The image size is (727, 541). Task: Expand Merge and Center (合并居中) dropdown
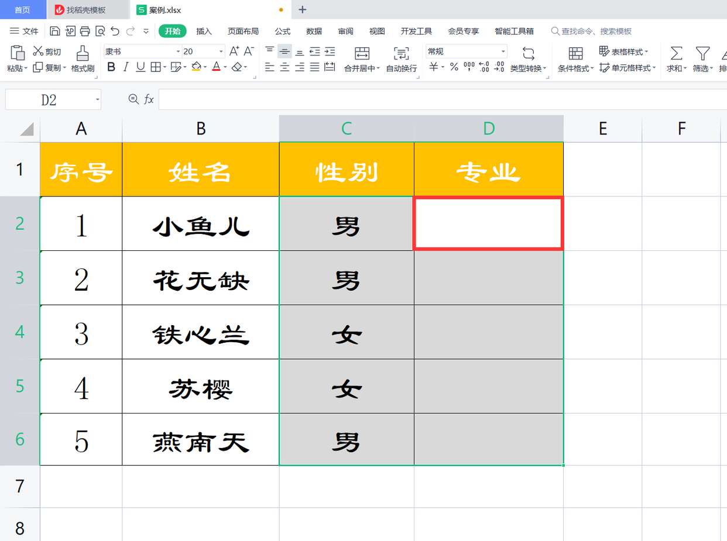(x=378, y=69)
